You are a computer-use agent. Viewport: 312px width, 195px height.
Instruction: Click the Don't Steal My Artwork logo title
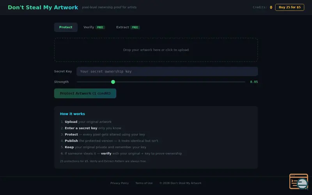click(x=43, y=7)
